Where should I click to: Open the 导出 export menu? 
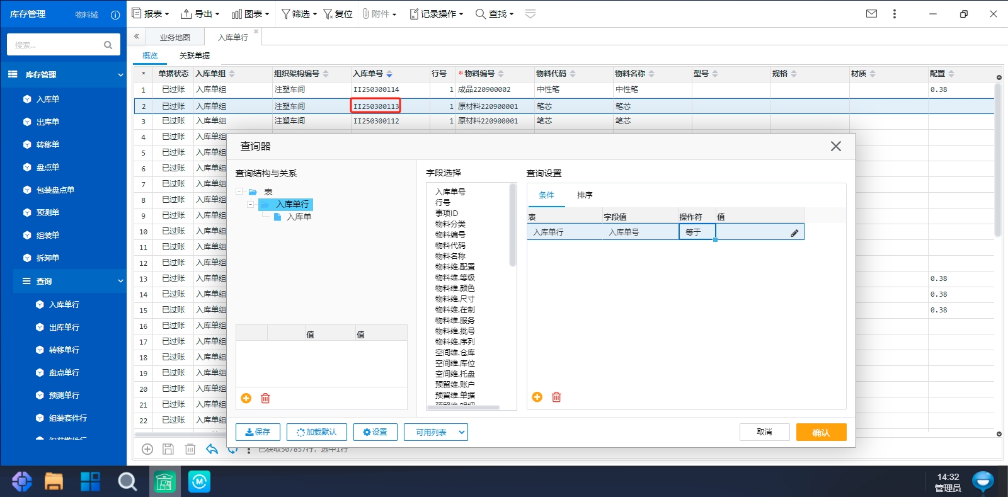point(200,14)
